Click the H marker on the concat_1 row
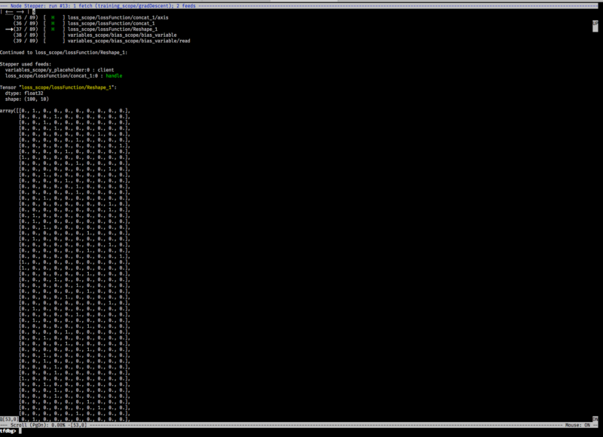The image size is (603, 437). pos(53,23)
